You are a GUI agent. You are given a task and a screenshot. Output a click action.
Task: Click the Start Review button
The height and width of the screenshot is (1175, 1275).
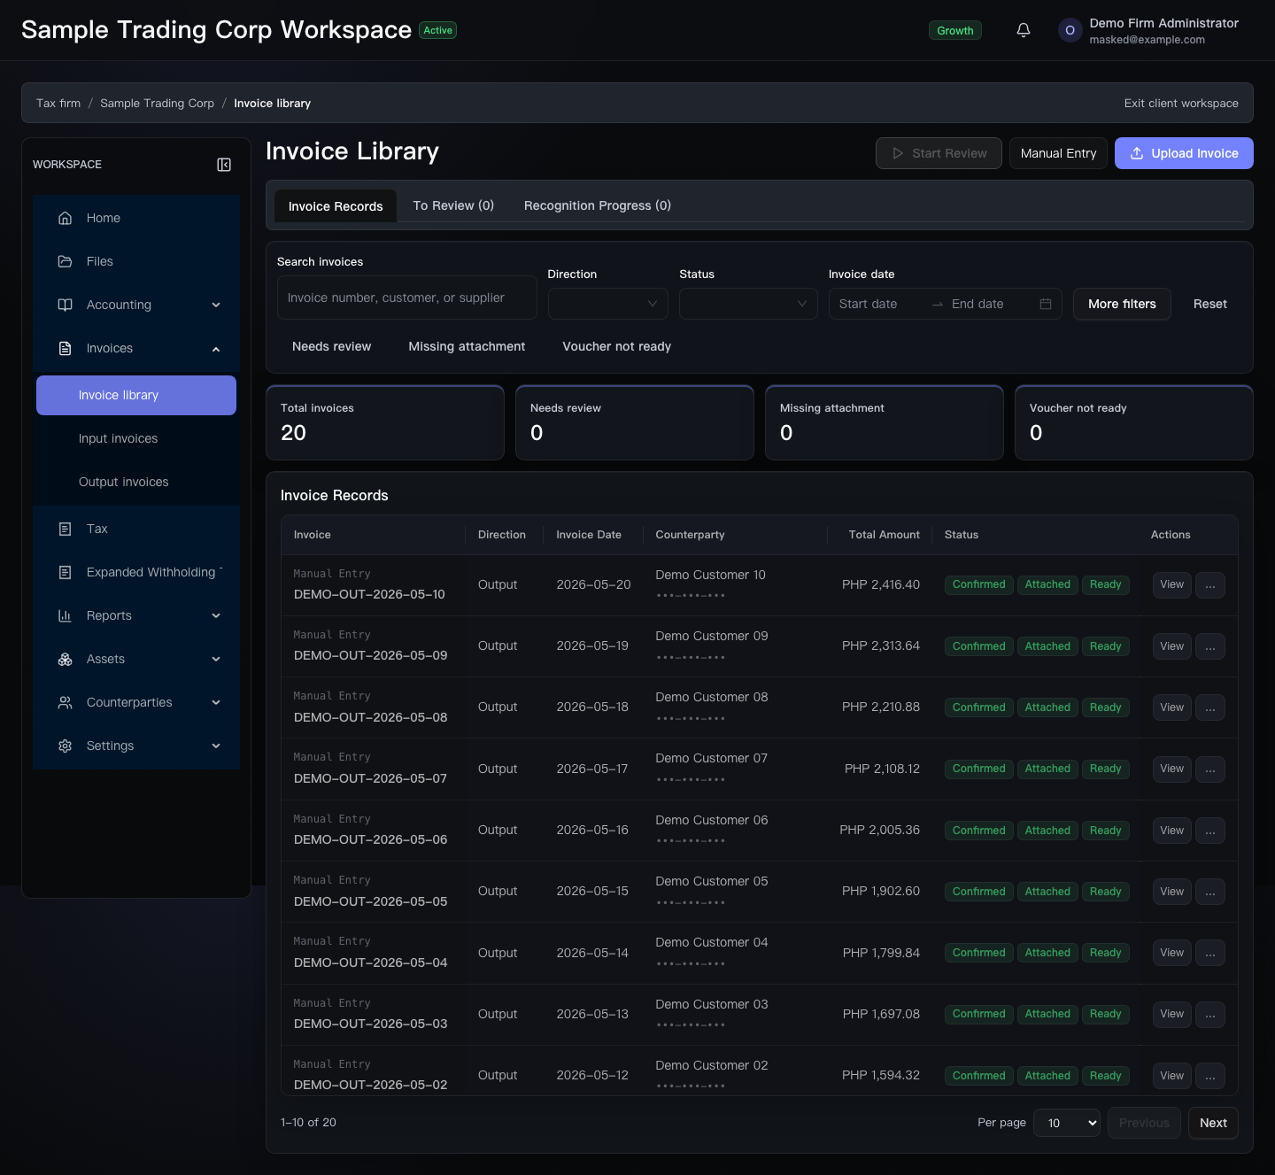[x=939, y=153]
